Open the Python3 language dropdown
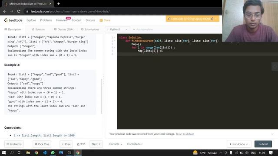This screenshot has height=156, width=278. [117, 29]
